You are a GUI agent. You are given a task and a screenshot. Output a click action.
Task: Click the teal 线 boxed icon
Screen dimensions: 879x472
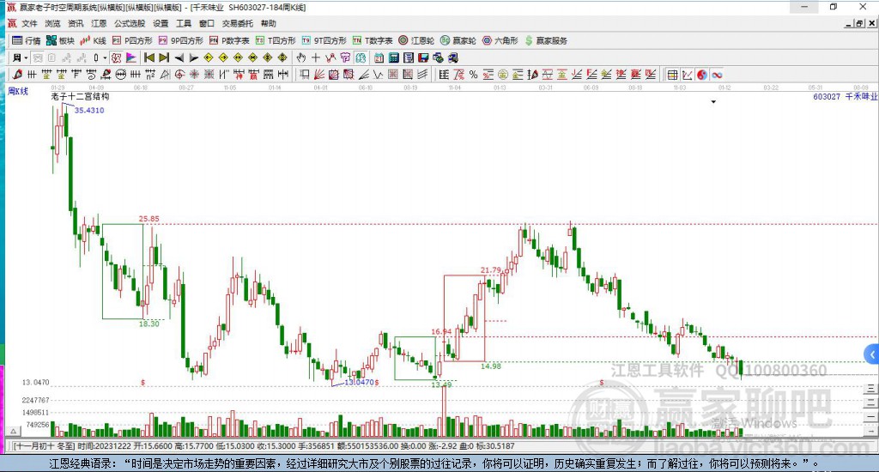(361, 57)
